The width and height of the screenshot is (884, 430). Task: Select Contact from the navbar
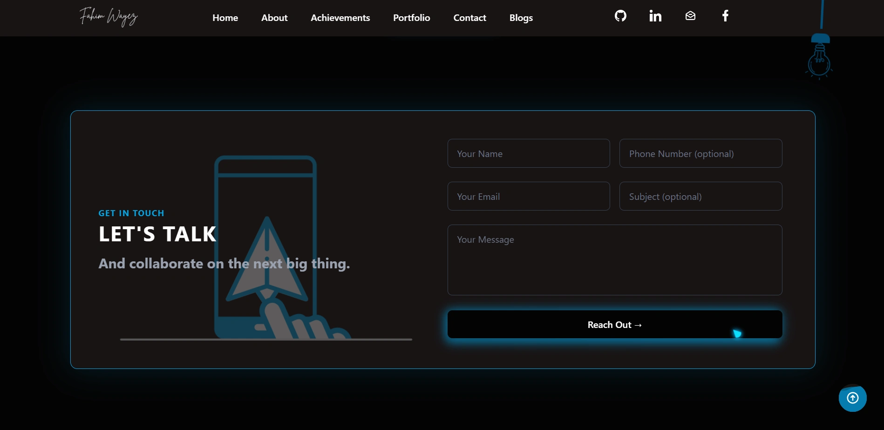coord(469,18)
